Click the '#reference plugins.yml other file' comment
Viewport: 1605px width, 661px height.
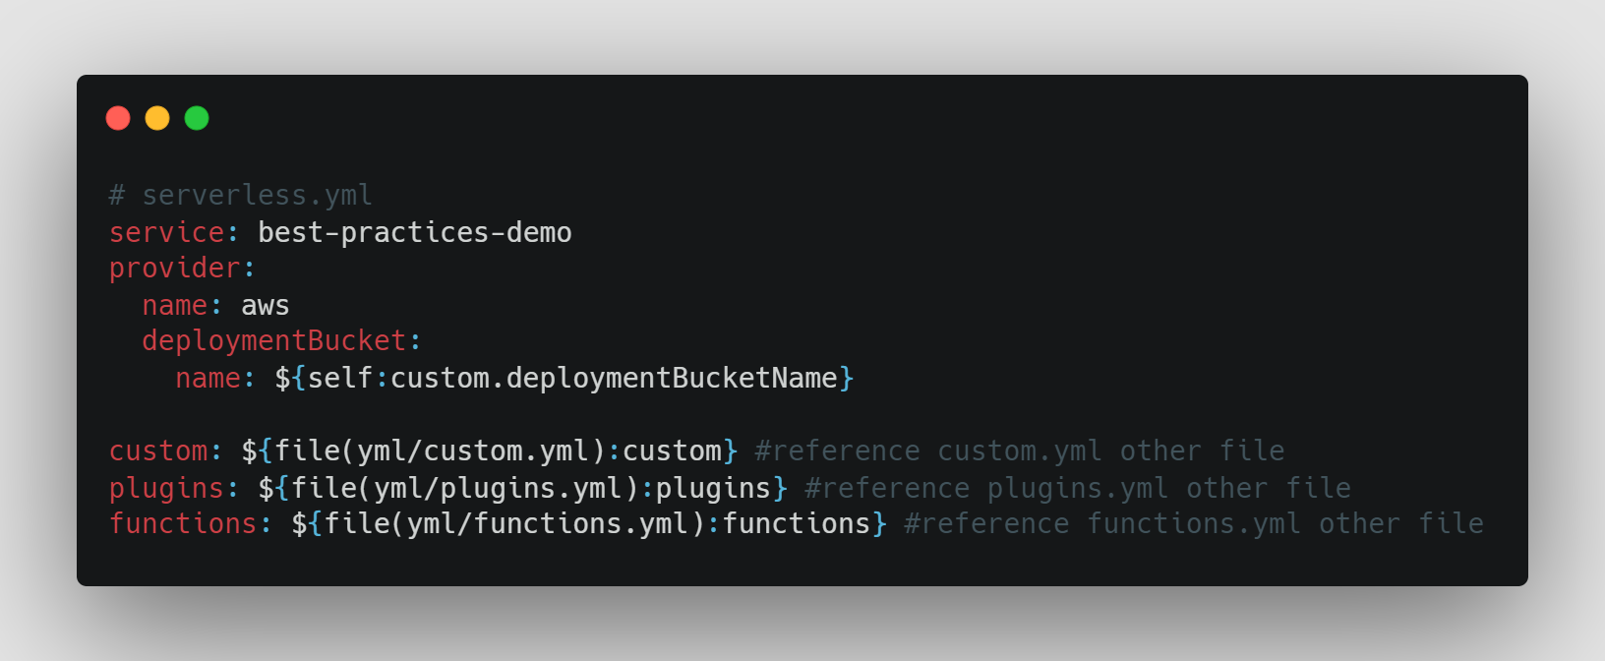click(1078, 488)
